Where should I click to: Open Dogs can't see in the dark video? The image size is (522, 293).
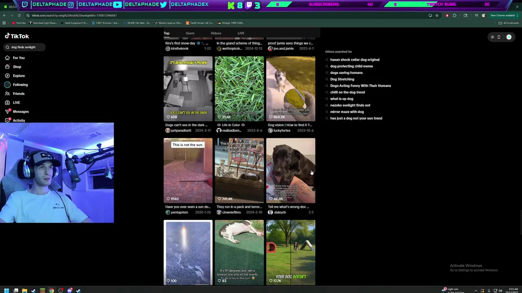(188, 89)
